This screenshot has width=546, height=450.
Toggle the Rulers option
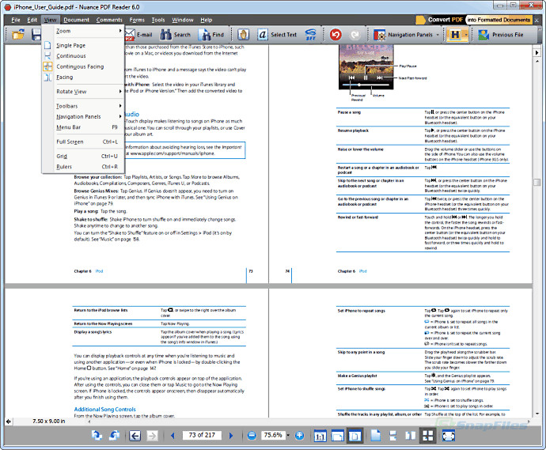point(83,167)
